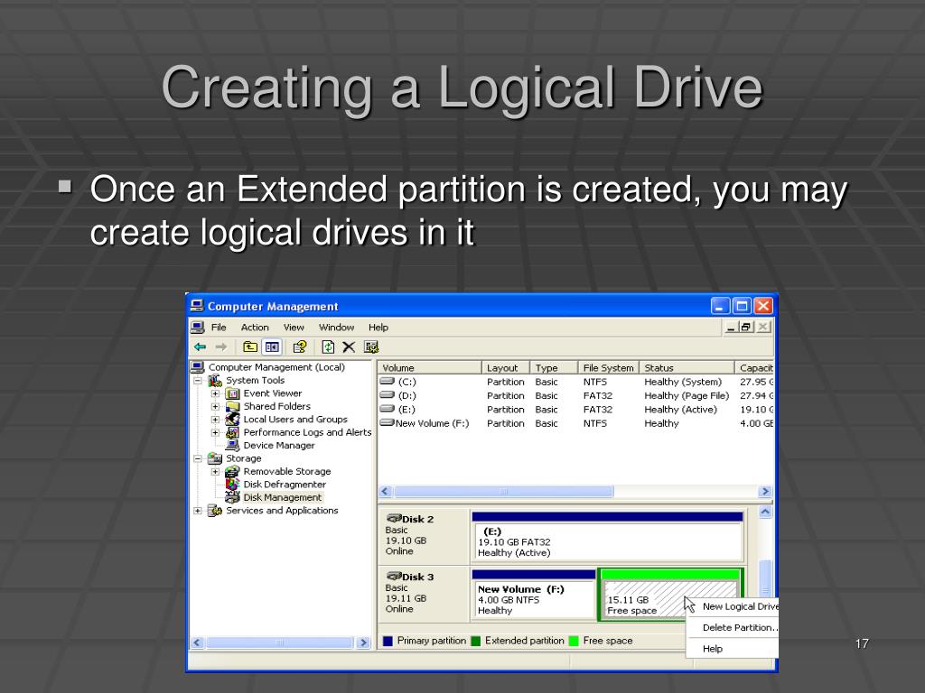Screen dimensions: 925x693
Task: Expand the Removable Storage node
Action: pyautogui.click(x=215, y=471)
